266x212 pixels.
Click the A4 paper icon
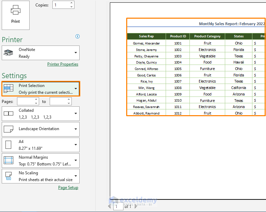point(8,145)
